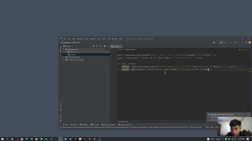Open the Window menu
This screenshot has width=252, height=141.
[115, 39]
